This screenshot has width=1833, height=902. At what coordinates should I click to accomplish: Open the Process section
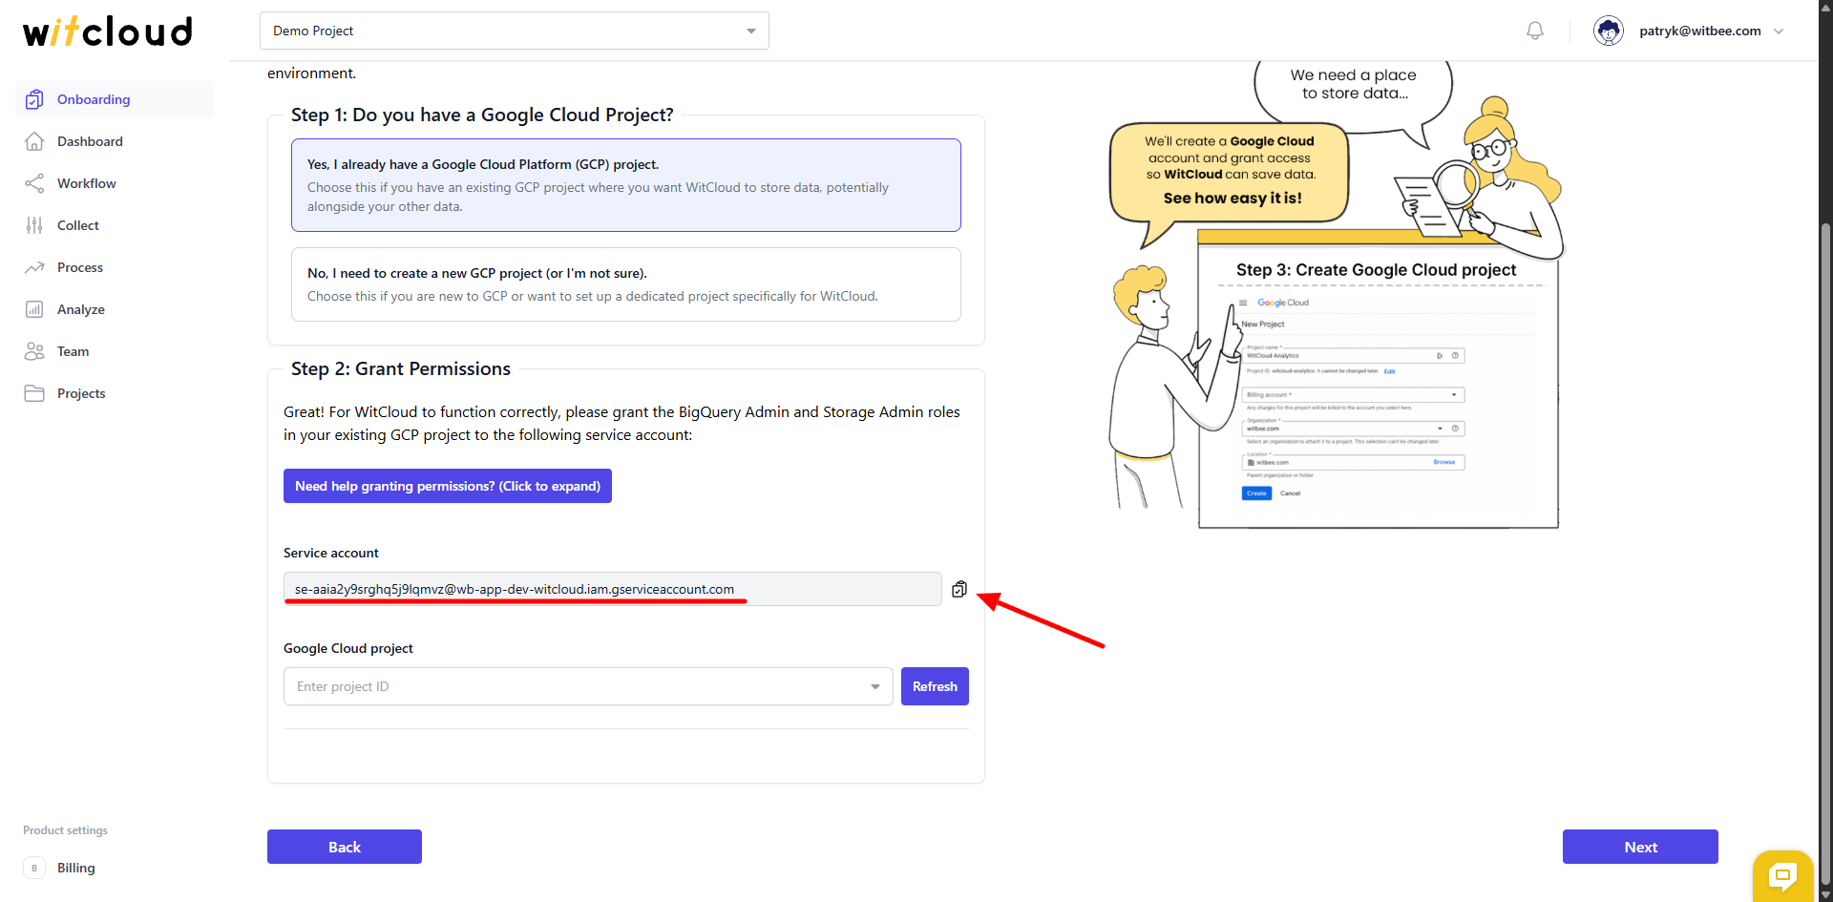pyautogui.click(x=115, y=267)
